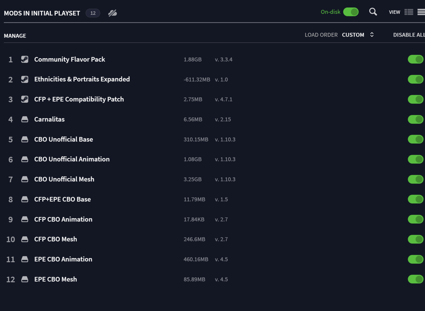Viewport: 425px width, 311px height.
Task: Disable Ethnicities & Portraits Expanded mod
Action: point(416,79)
